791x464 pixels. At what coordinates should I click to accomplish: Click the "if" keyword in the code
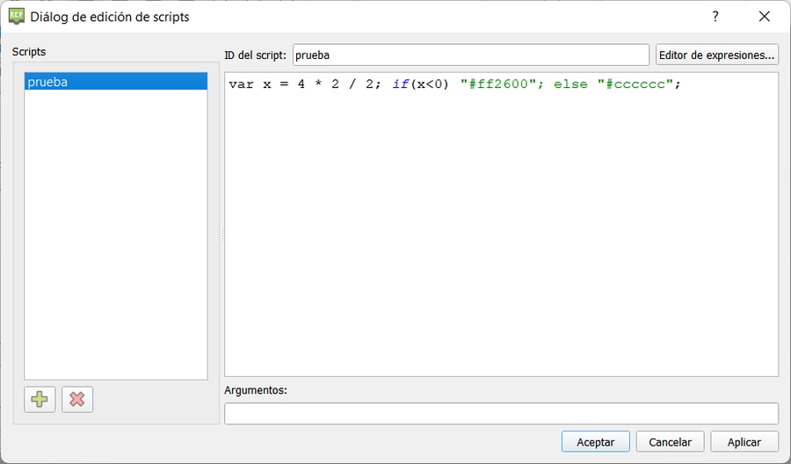[x=400, y=84]
